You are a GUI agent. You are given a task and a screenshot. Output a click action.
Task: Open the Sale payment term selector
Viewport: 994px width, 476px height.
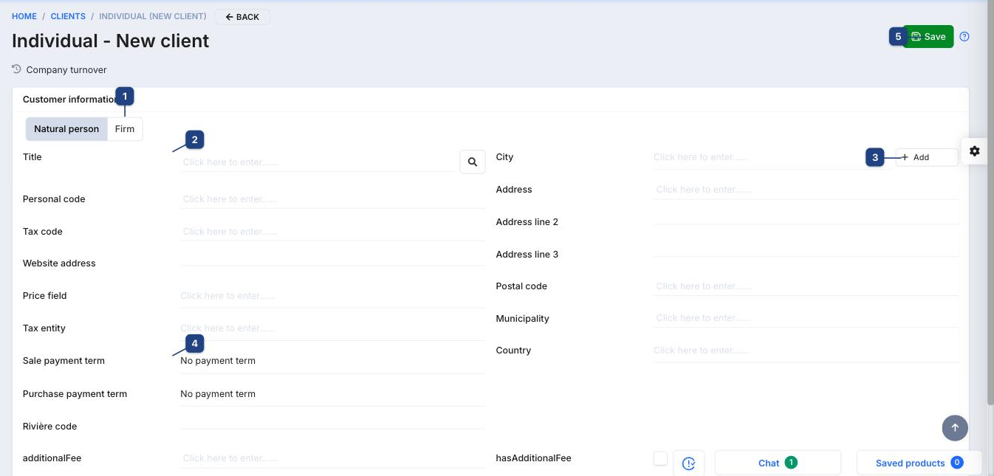click(x=332, y=361)
